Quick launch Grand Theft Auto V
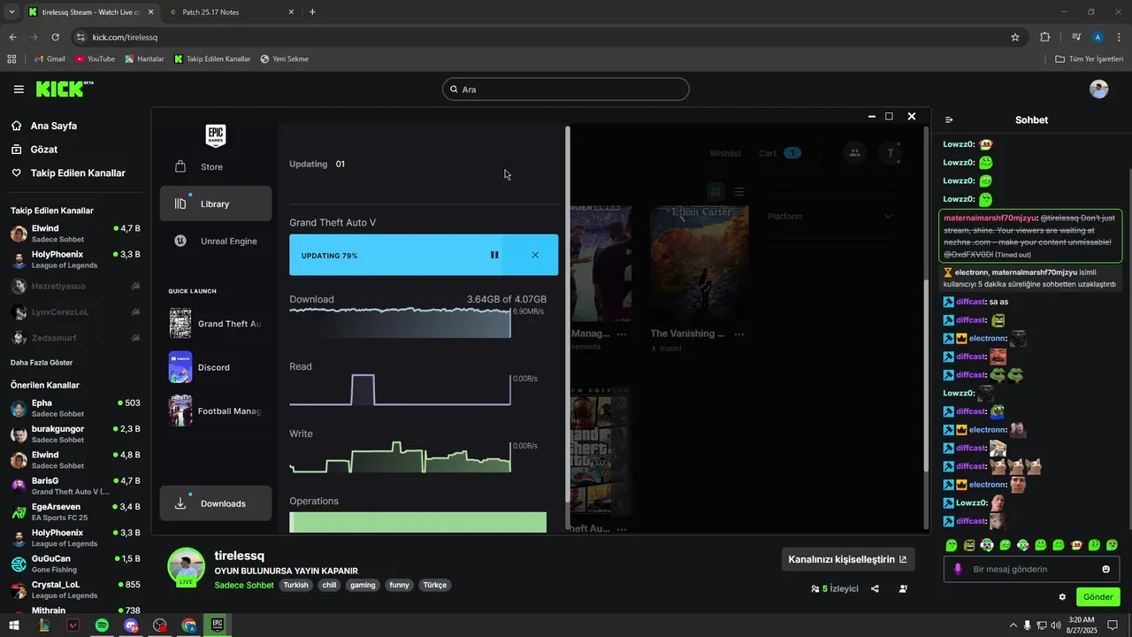Viewport: 1132px width, 637px height. click(x=215, y=324)
